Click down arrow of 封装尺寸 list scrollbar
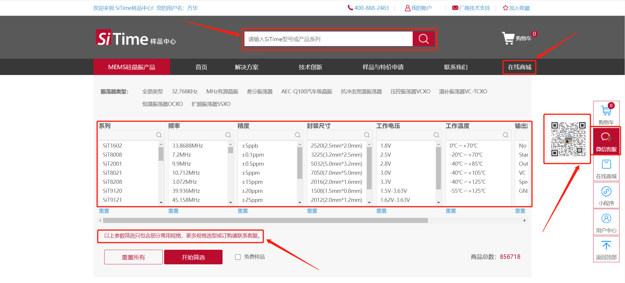This screenshot has height=283, width=625. pos(369,202)
